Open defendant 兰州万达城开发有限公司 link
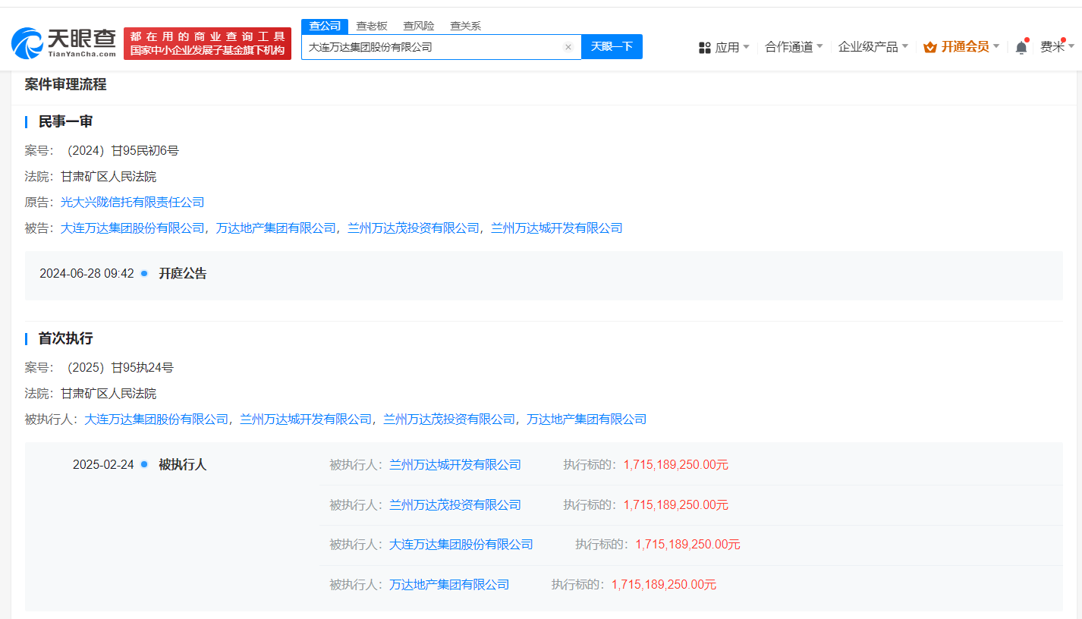 tap(557, 228)
